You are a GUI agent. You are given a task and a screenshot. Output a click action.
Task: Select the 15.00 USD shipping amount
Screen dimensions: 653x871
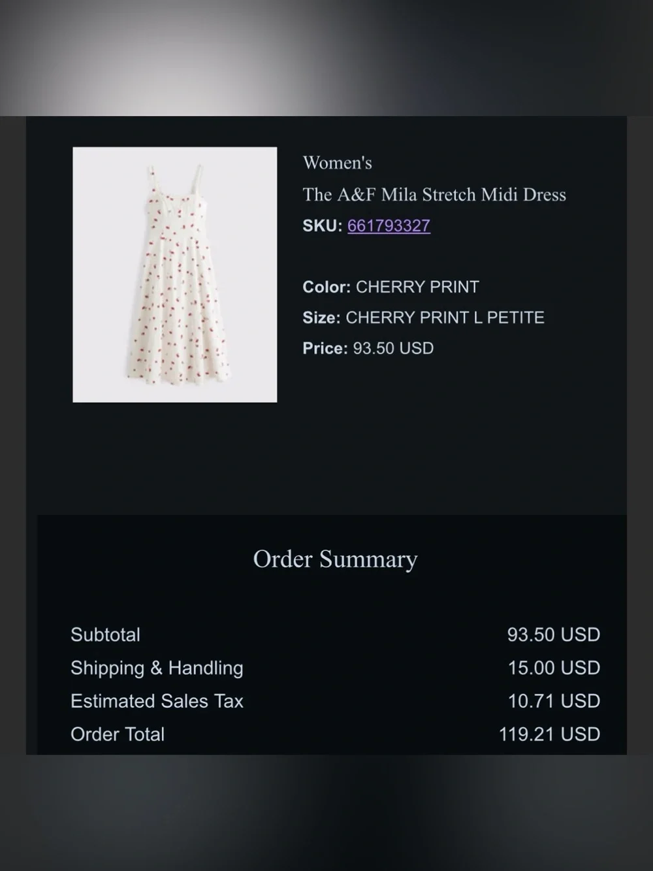point(554,668)
